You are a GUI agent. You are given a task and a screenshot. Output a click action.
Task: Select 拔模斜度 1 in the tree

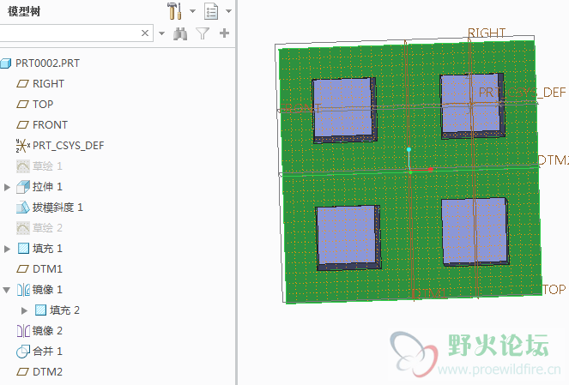[x=58, y=208]
